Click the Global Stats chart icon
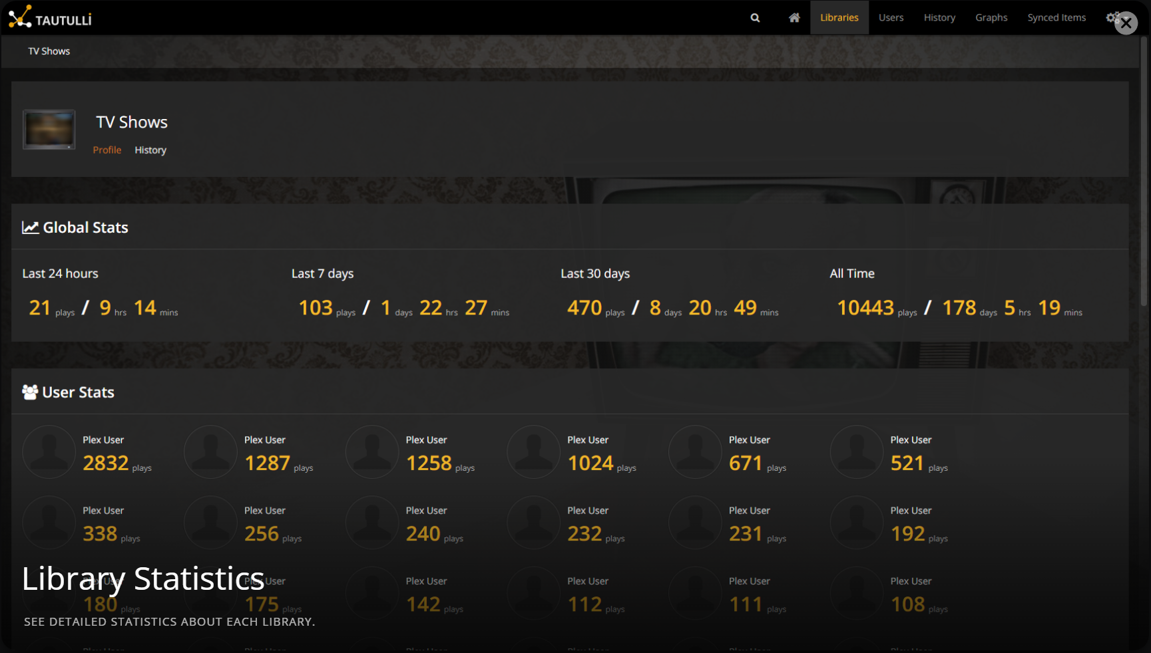The image size is (1151, 653). point(30,227)
